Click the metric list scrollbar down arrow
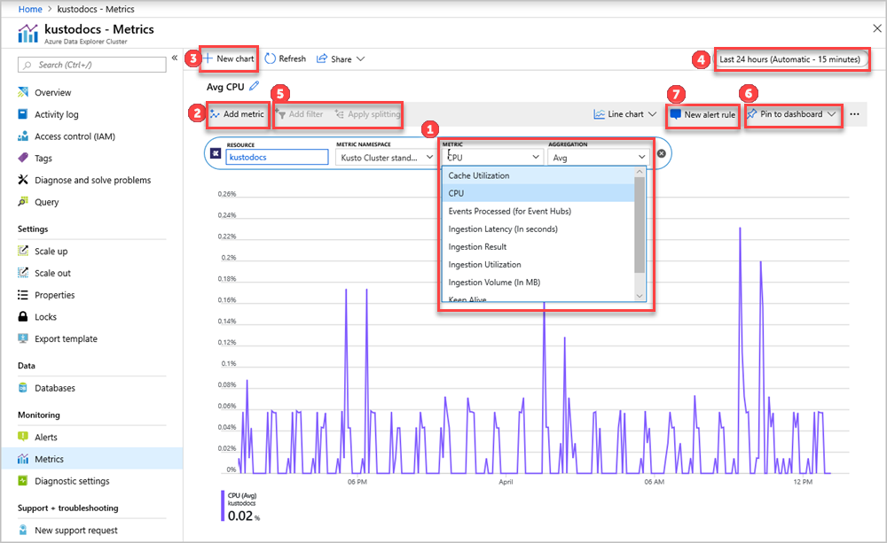 pyautogui.click(x=640, y=294)
